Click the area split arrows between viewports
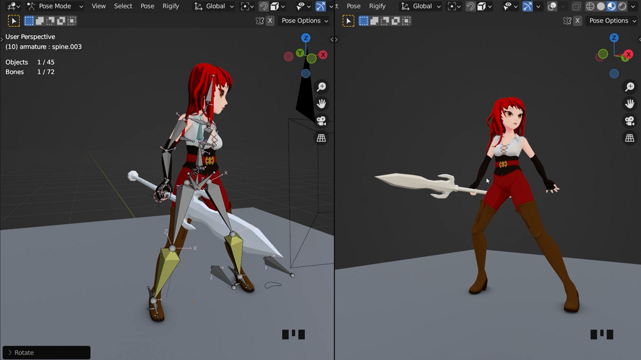Image resolution: width=641 pixels, height=360 pixels. [x=334, y=39]
